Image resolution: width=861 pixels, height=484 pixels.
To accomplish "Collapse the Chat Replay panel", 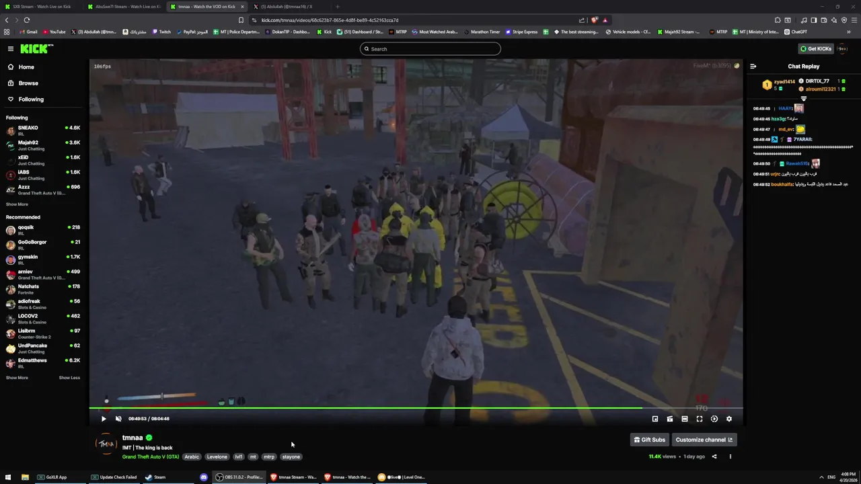I will pos(753,67).
